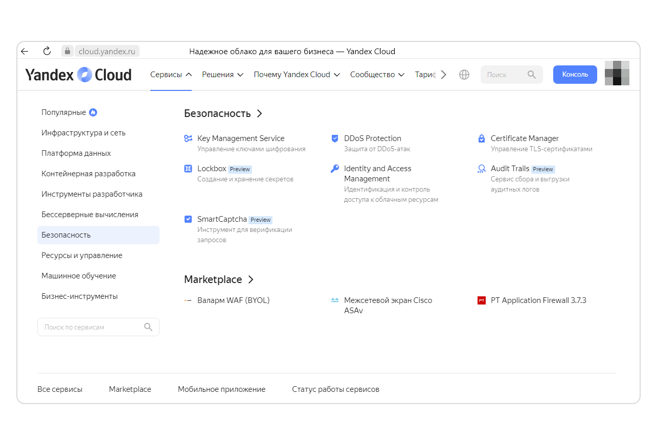Click the padlock icon in address bar
The image size is (657, 445).
point(67,51)
